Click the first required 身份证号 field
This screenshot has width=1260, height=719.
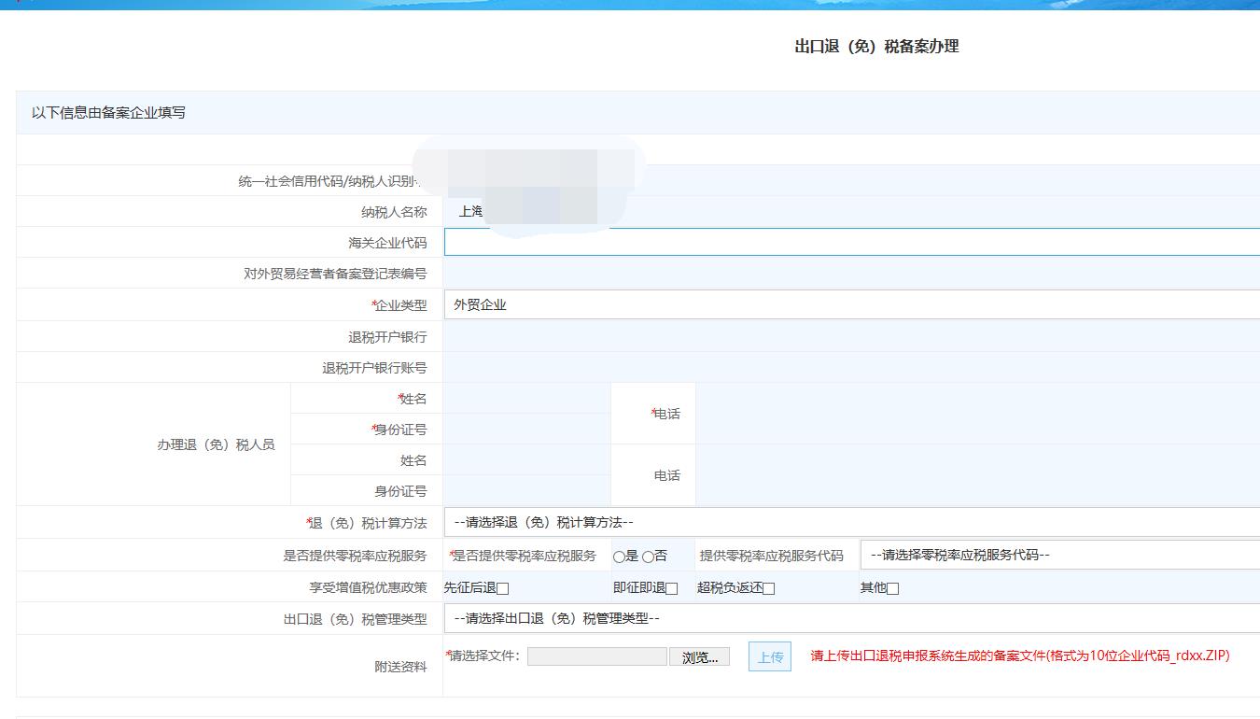527,430
